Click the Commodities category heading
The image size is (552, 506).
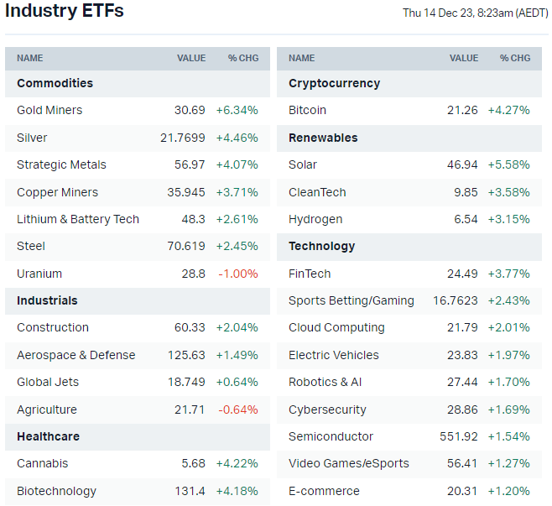tap(55, 83)
